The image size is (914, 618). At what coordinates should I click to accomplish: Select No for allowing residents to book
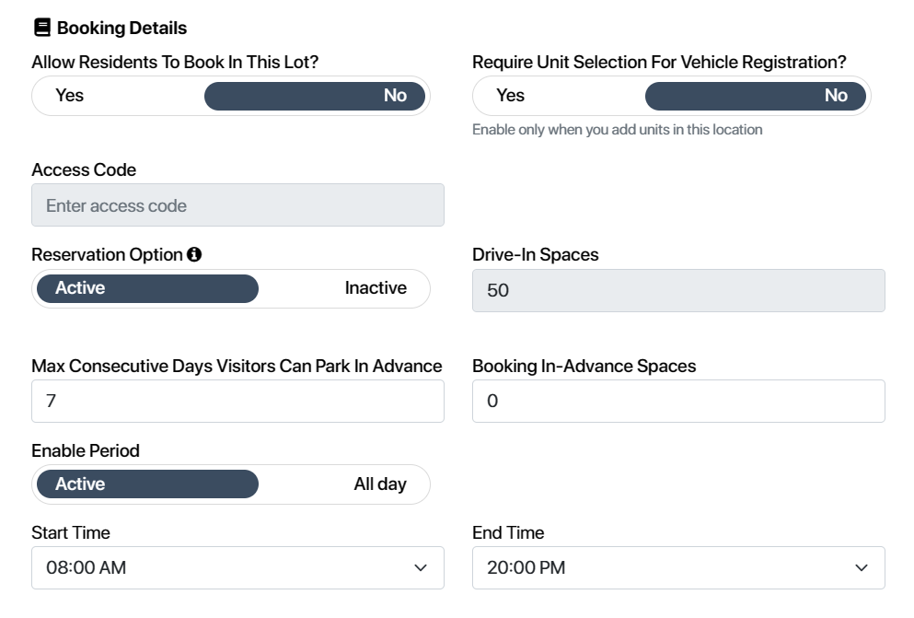[x=315, y=96]
